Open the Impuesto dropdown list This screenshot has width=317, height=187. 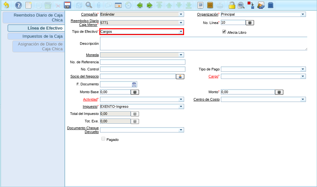pos(181,106)
